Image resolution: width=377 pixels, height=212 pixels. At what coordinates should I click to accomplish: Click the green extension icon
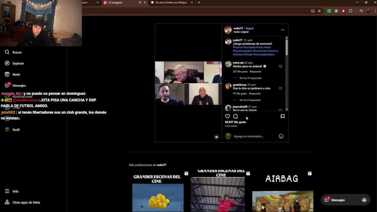[329, 11]
